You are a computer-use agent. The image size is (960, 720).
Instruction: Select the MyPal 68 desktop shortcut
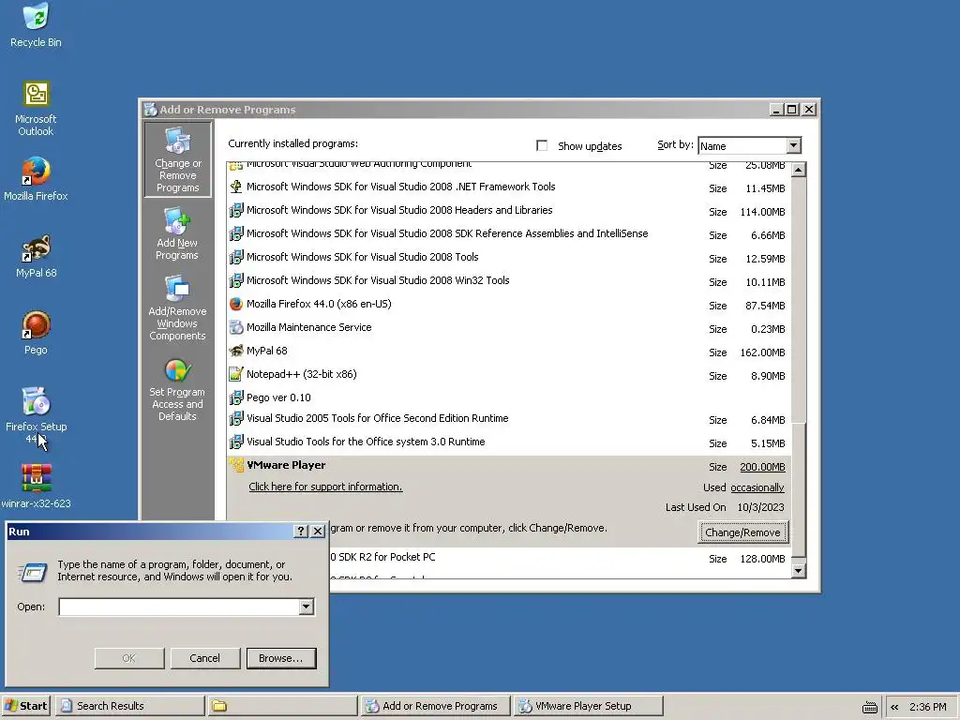(x=36, y=256)
